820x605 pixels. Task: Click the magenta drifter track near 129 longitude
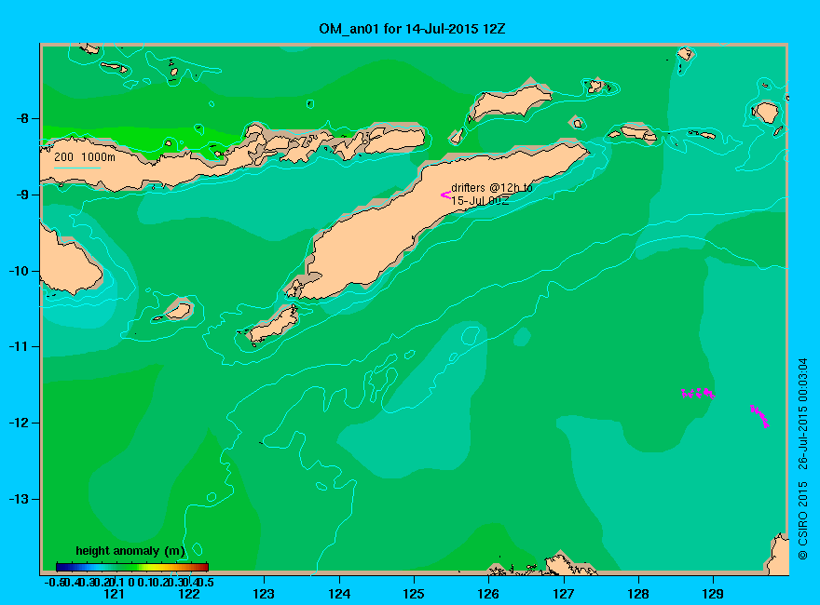[698, 393]
